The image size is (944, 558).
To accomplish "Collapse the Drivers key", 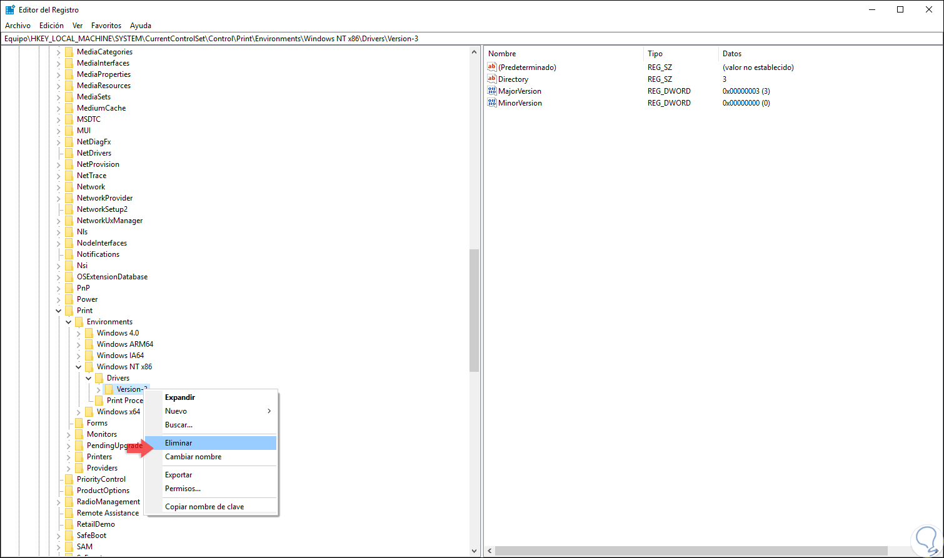I will coord(89,378).
